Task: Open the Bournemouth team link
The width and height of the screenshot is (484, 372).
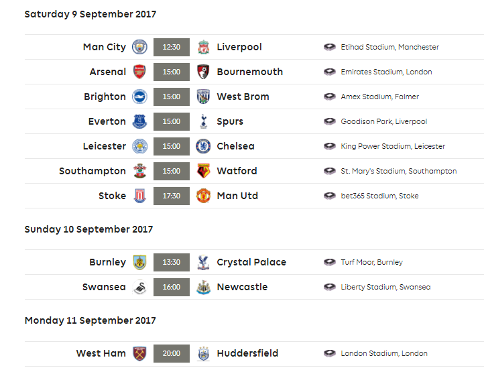Action: coord(250,72)
